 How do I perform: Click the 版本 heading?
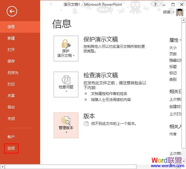(89, 116)
